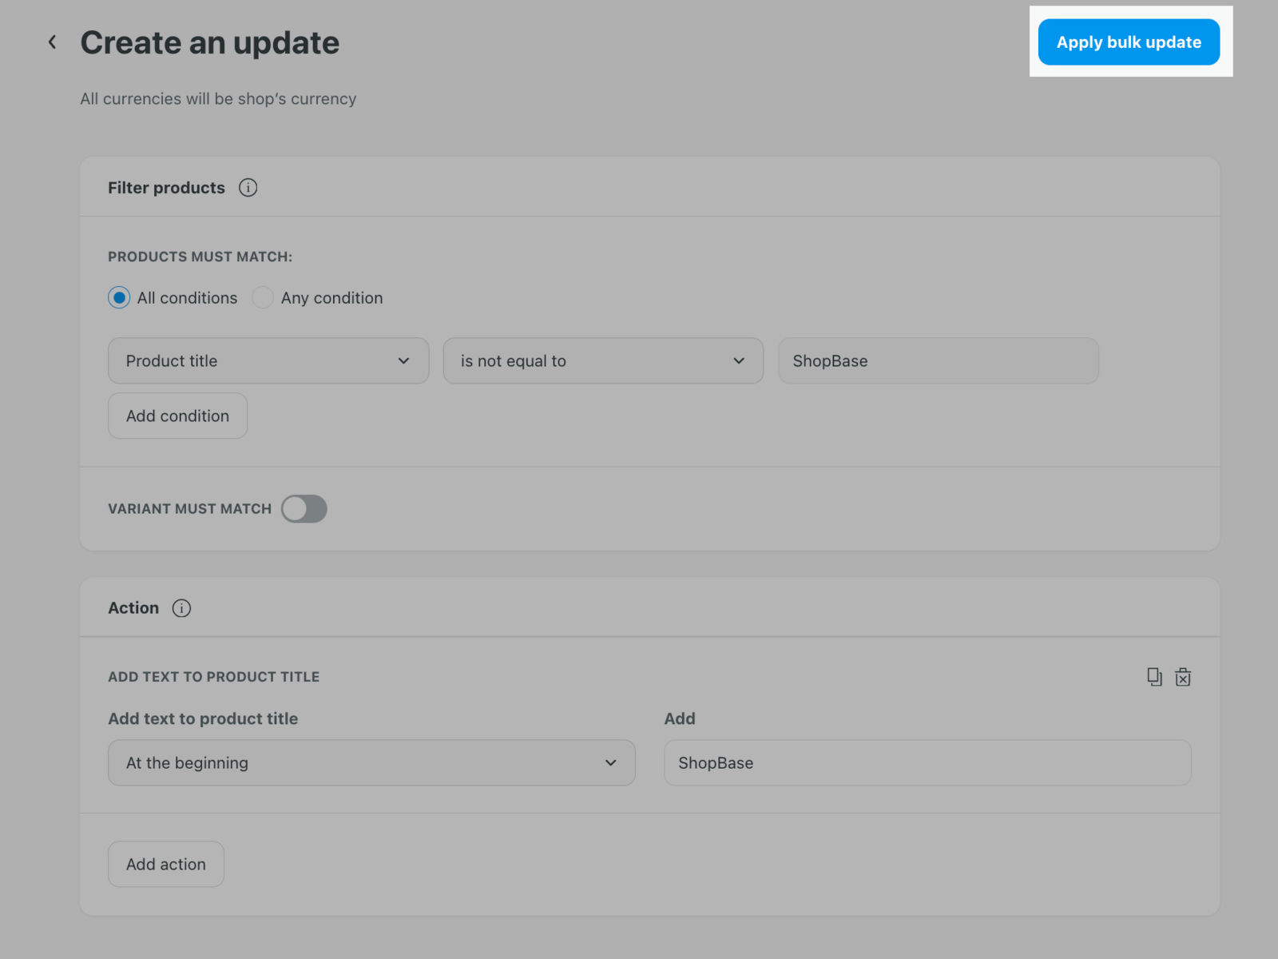The image size is (1278, 959).
Task: Click 'All currencies will be shop's currency' text
Action: (x=218, y=99)
